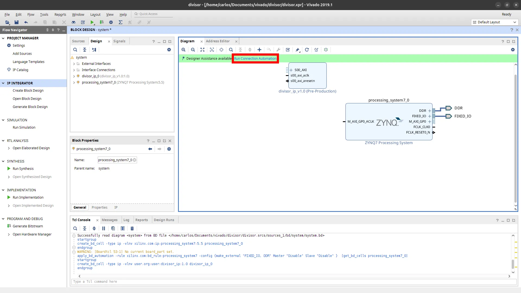Zoom out on the block diagram

pyautogui.click(x=193, y=50)
